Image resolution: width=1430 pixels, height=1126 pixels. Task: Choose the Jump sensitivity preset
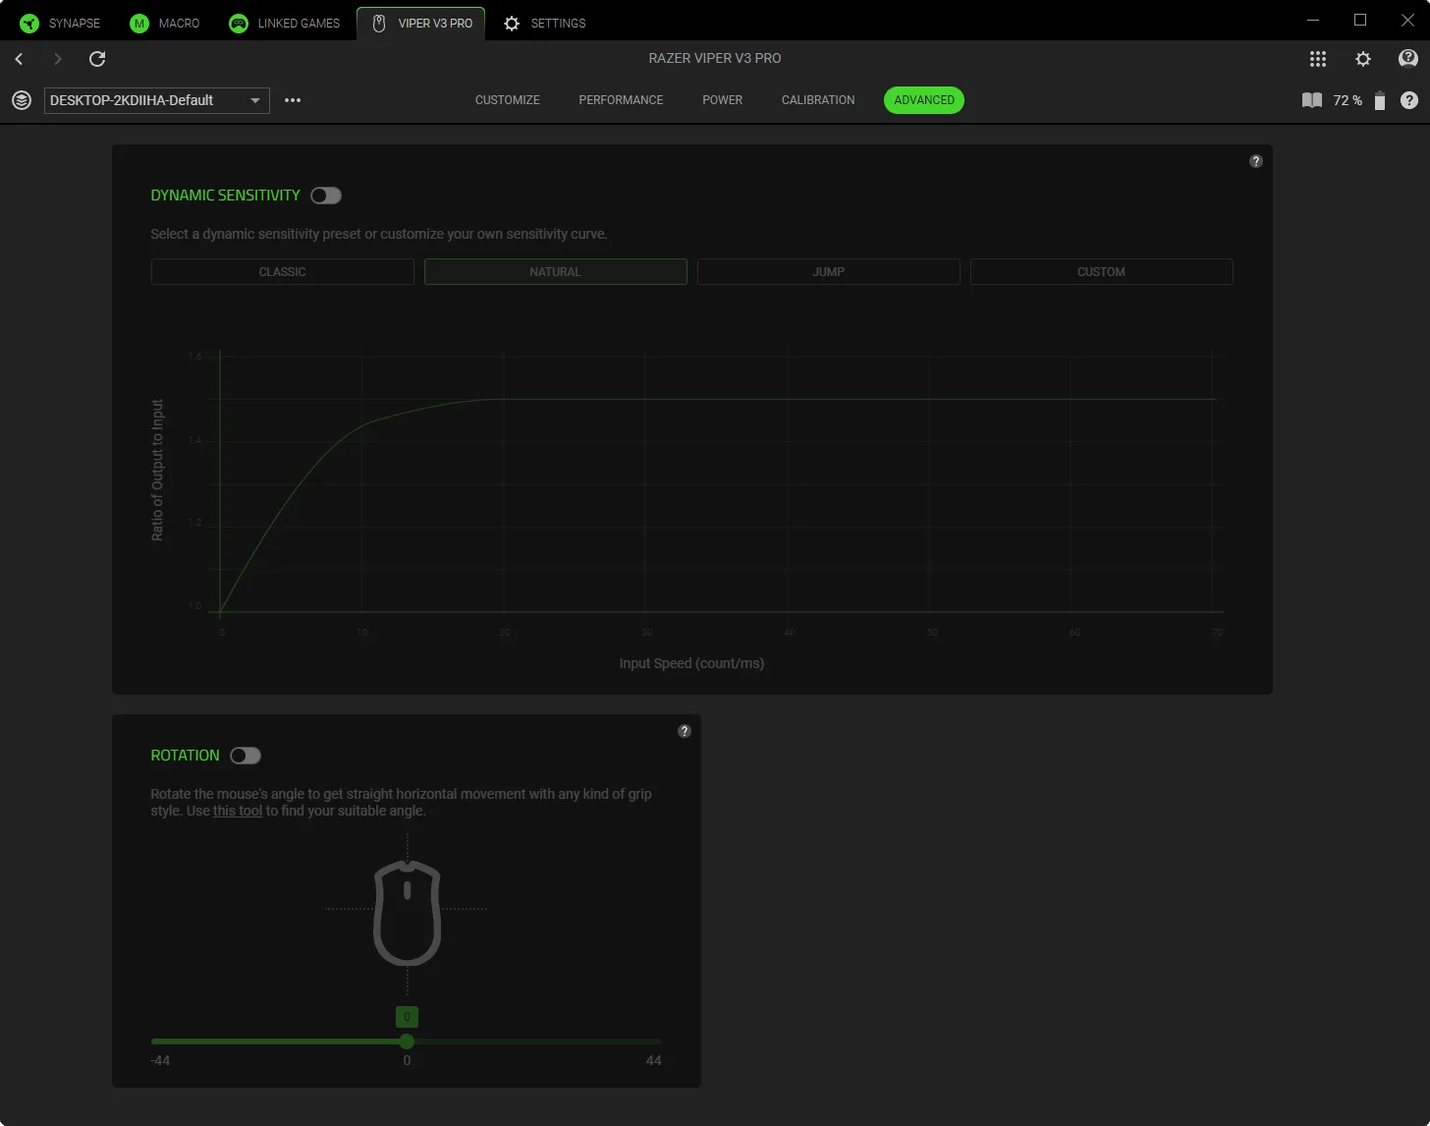pyautogui.click(x=829, y=272)
